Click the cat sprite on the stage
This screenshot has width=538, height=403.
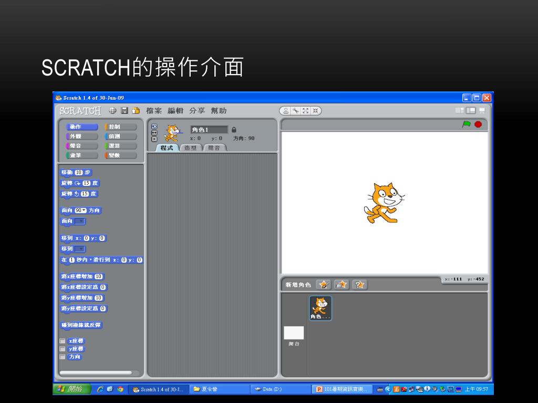(x=384, y=203)
